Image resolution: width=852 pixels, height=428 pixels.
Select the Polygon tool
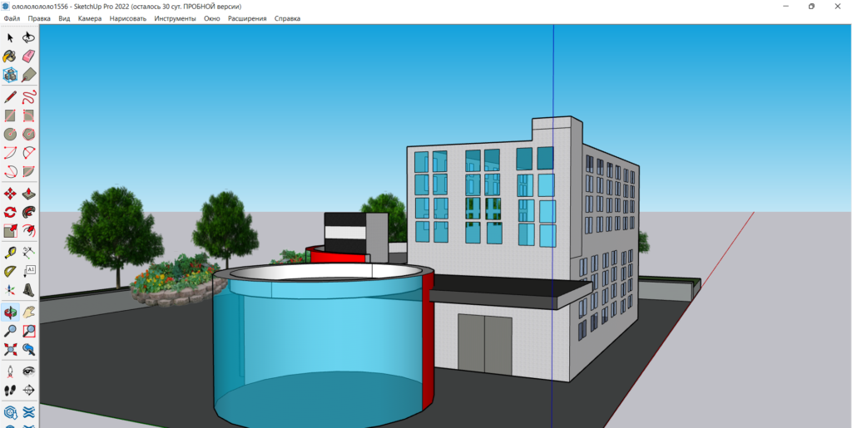29,134
